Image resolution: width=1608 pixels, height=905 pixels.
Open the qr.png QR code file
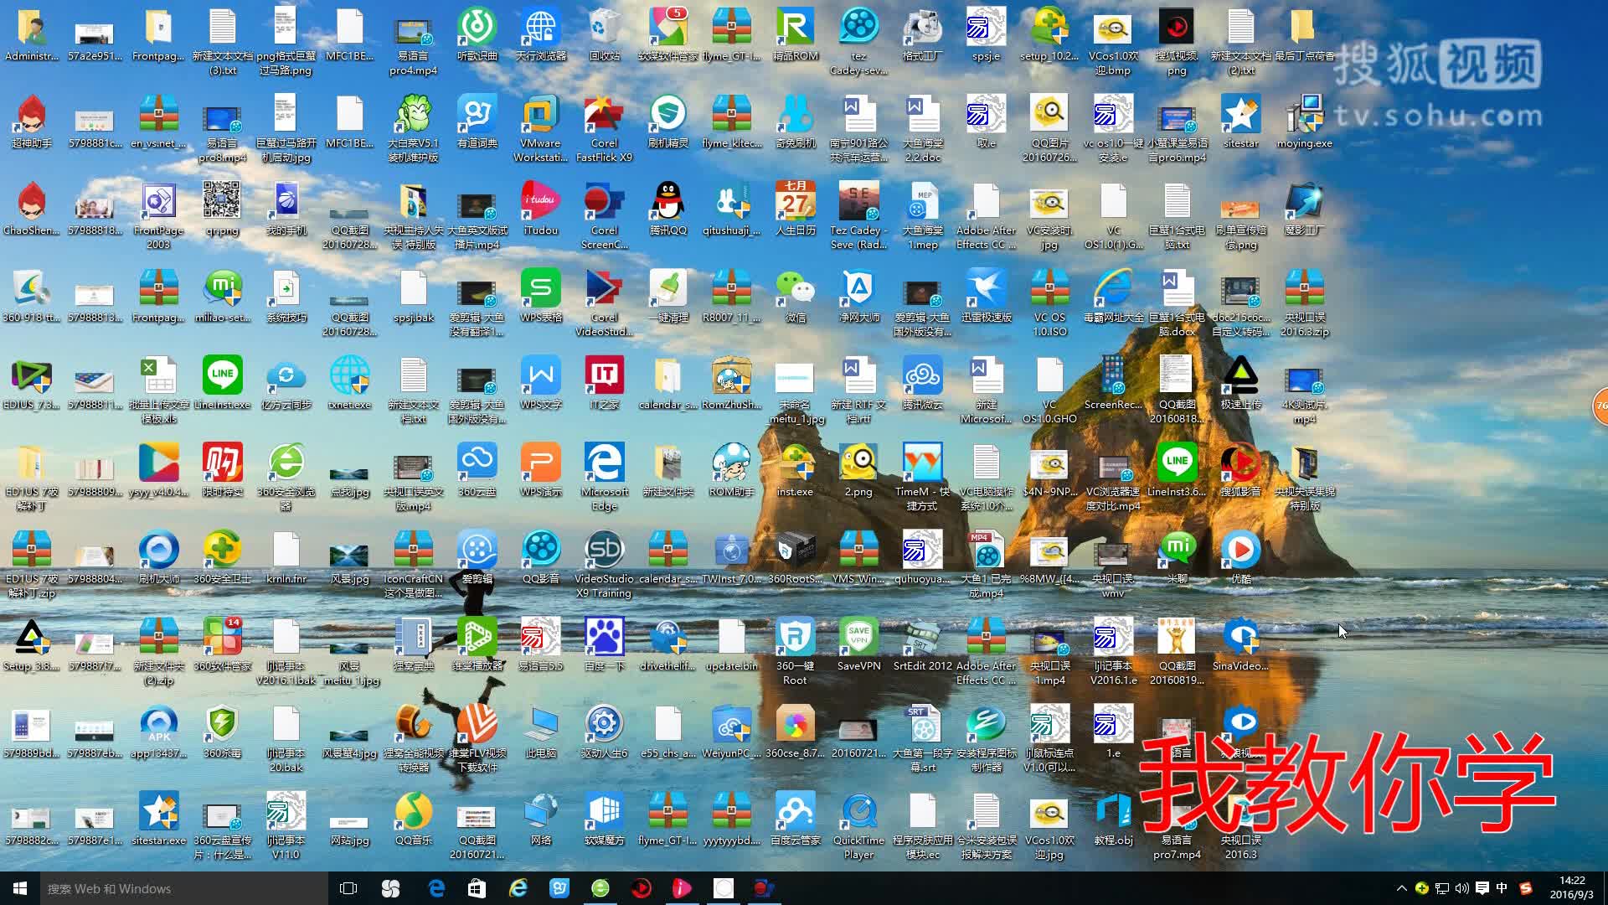[x=222, y=209]
